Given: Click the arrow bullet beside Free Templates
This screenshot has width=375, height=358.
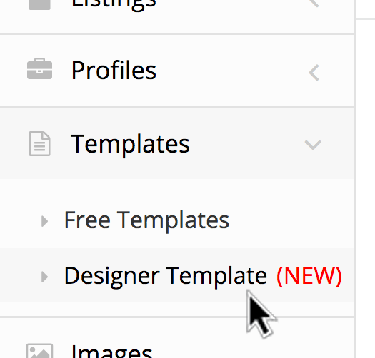Looking at the screenshot, I should (x=44, y=221).
